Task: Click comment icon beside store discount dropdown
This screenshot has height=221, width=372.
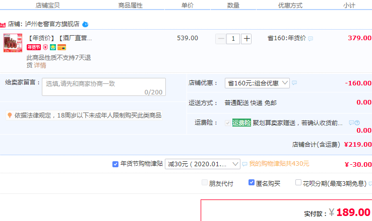Action: pyautogui.click(x=294, y=83)
